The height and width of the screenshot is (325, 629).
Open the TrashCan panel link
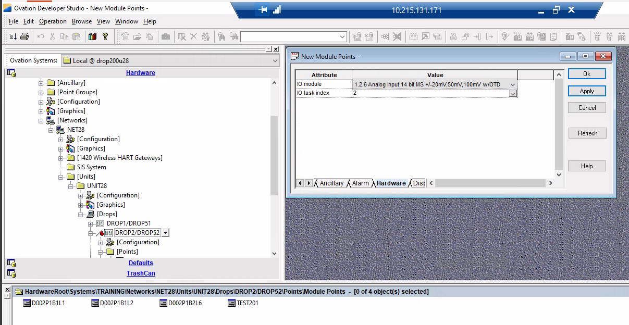141,273
